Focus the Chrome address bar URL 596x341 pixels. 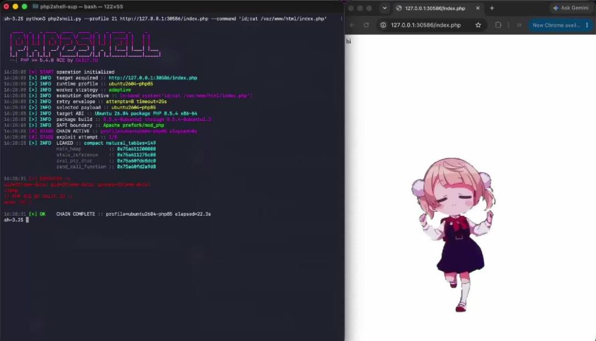click(x=425, y=25)
